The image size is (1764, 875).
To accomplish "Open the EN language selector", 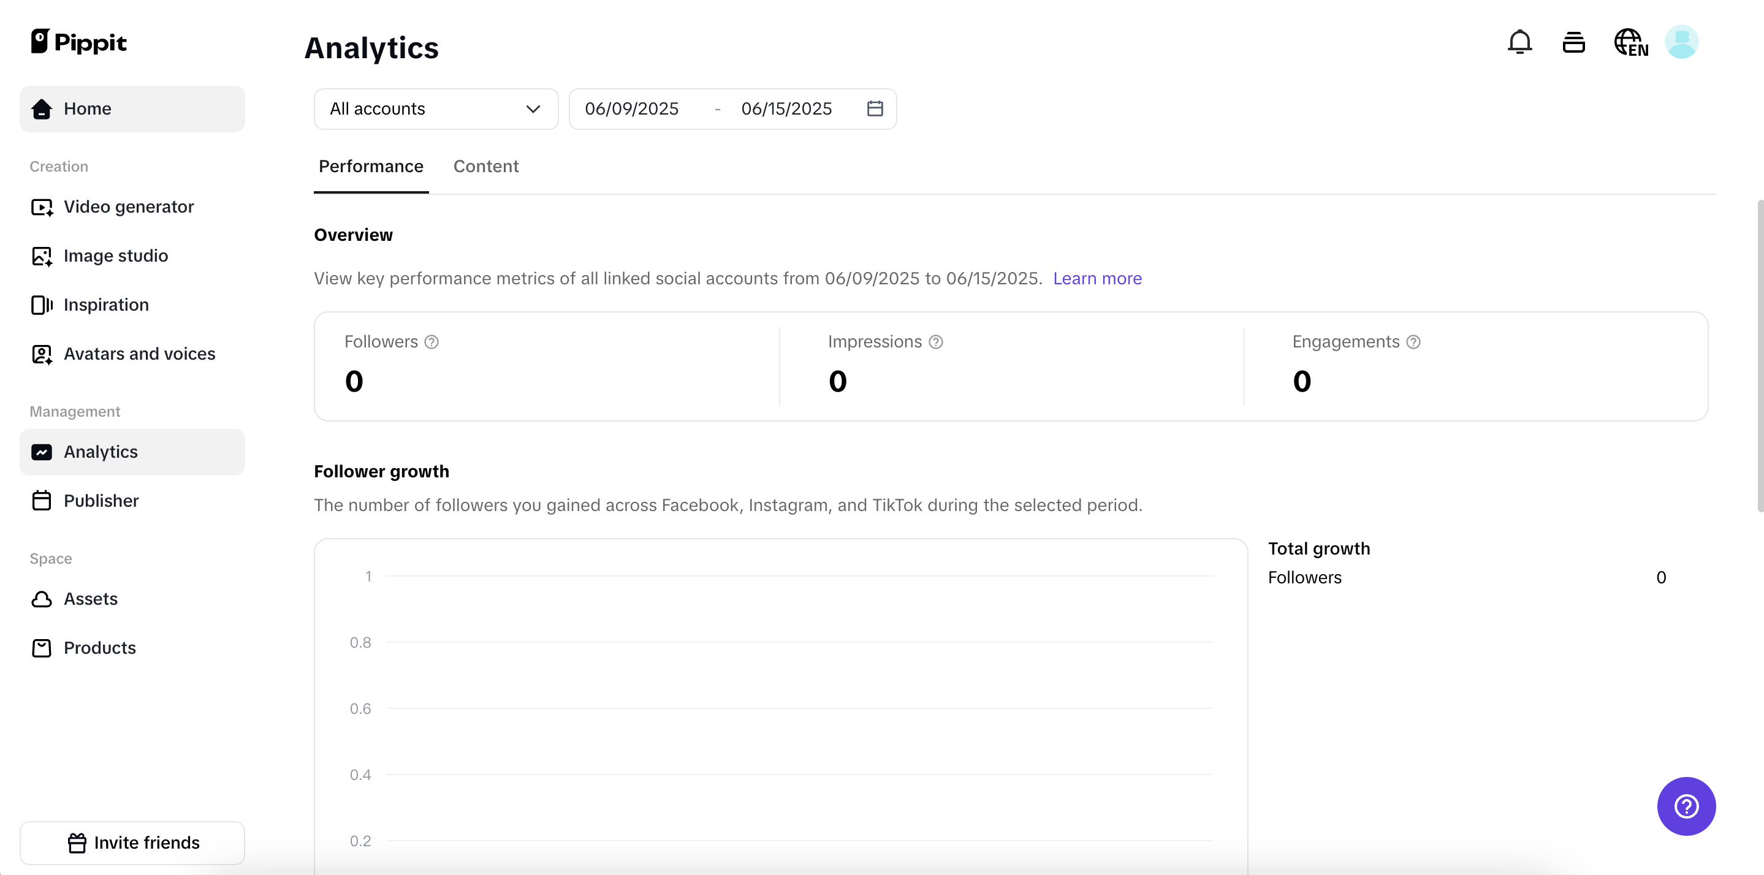I will click(x=1631, y=42).
